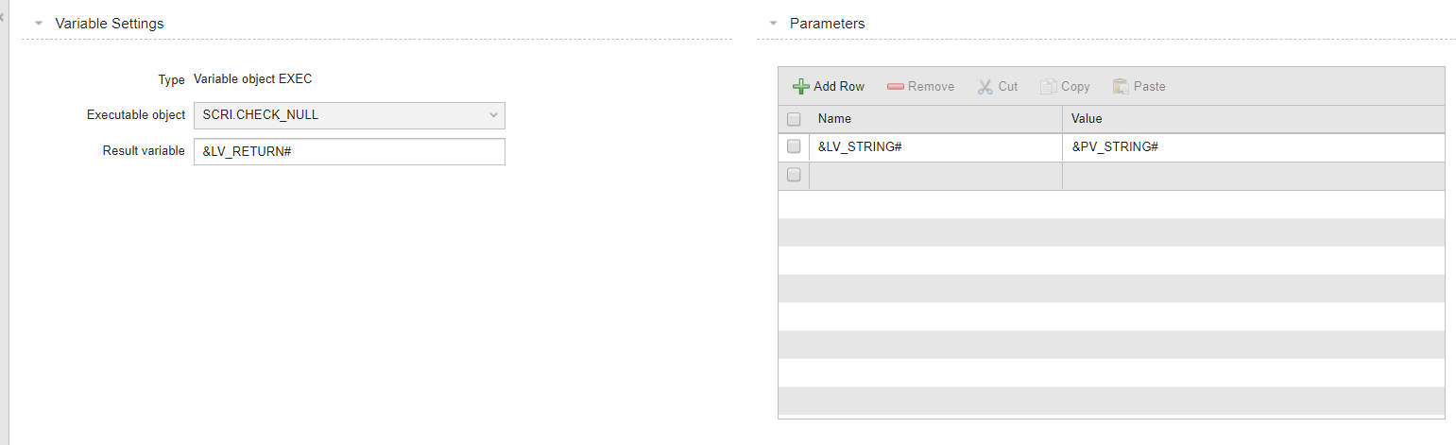
Task: Sort by the Value column header
Action: pos(1254,119)
